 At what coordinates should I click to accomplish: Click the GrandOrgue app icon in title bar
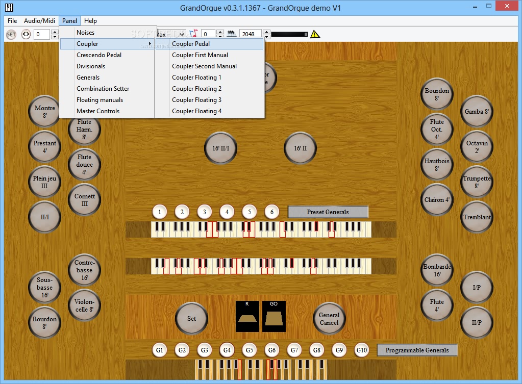pyautogui.click(x=9, y=7)
